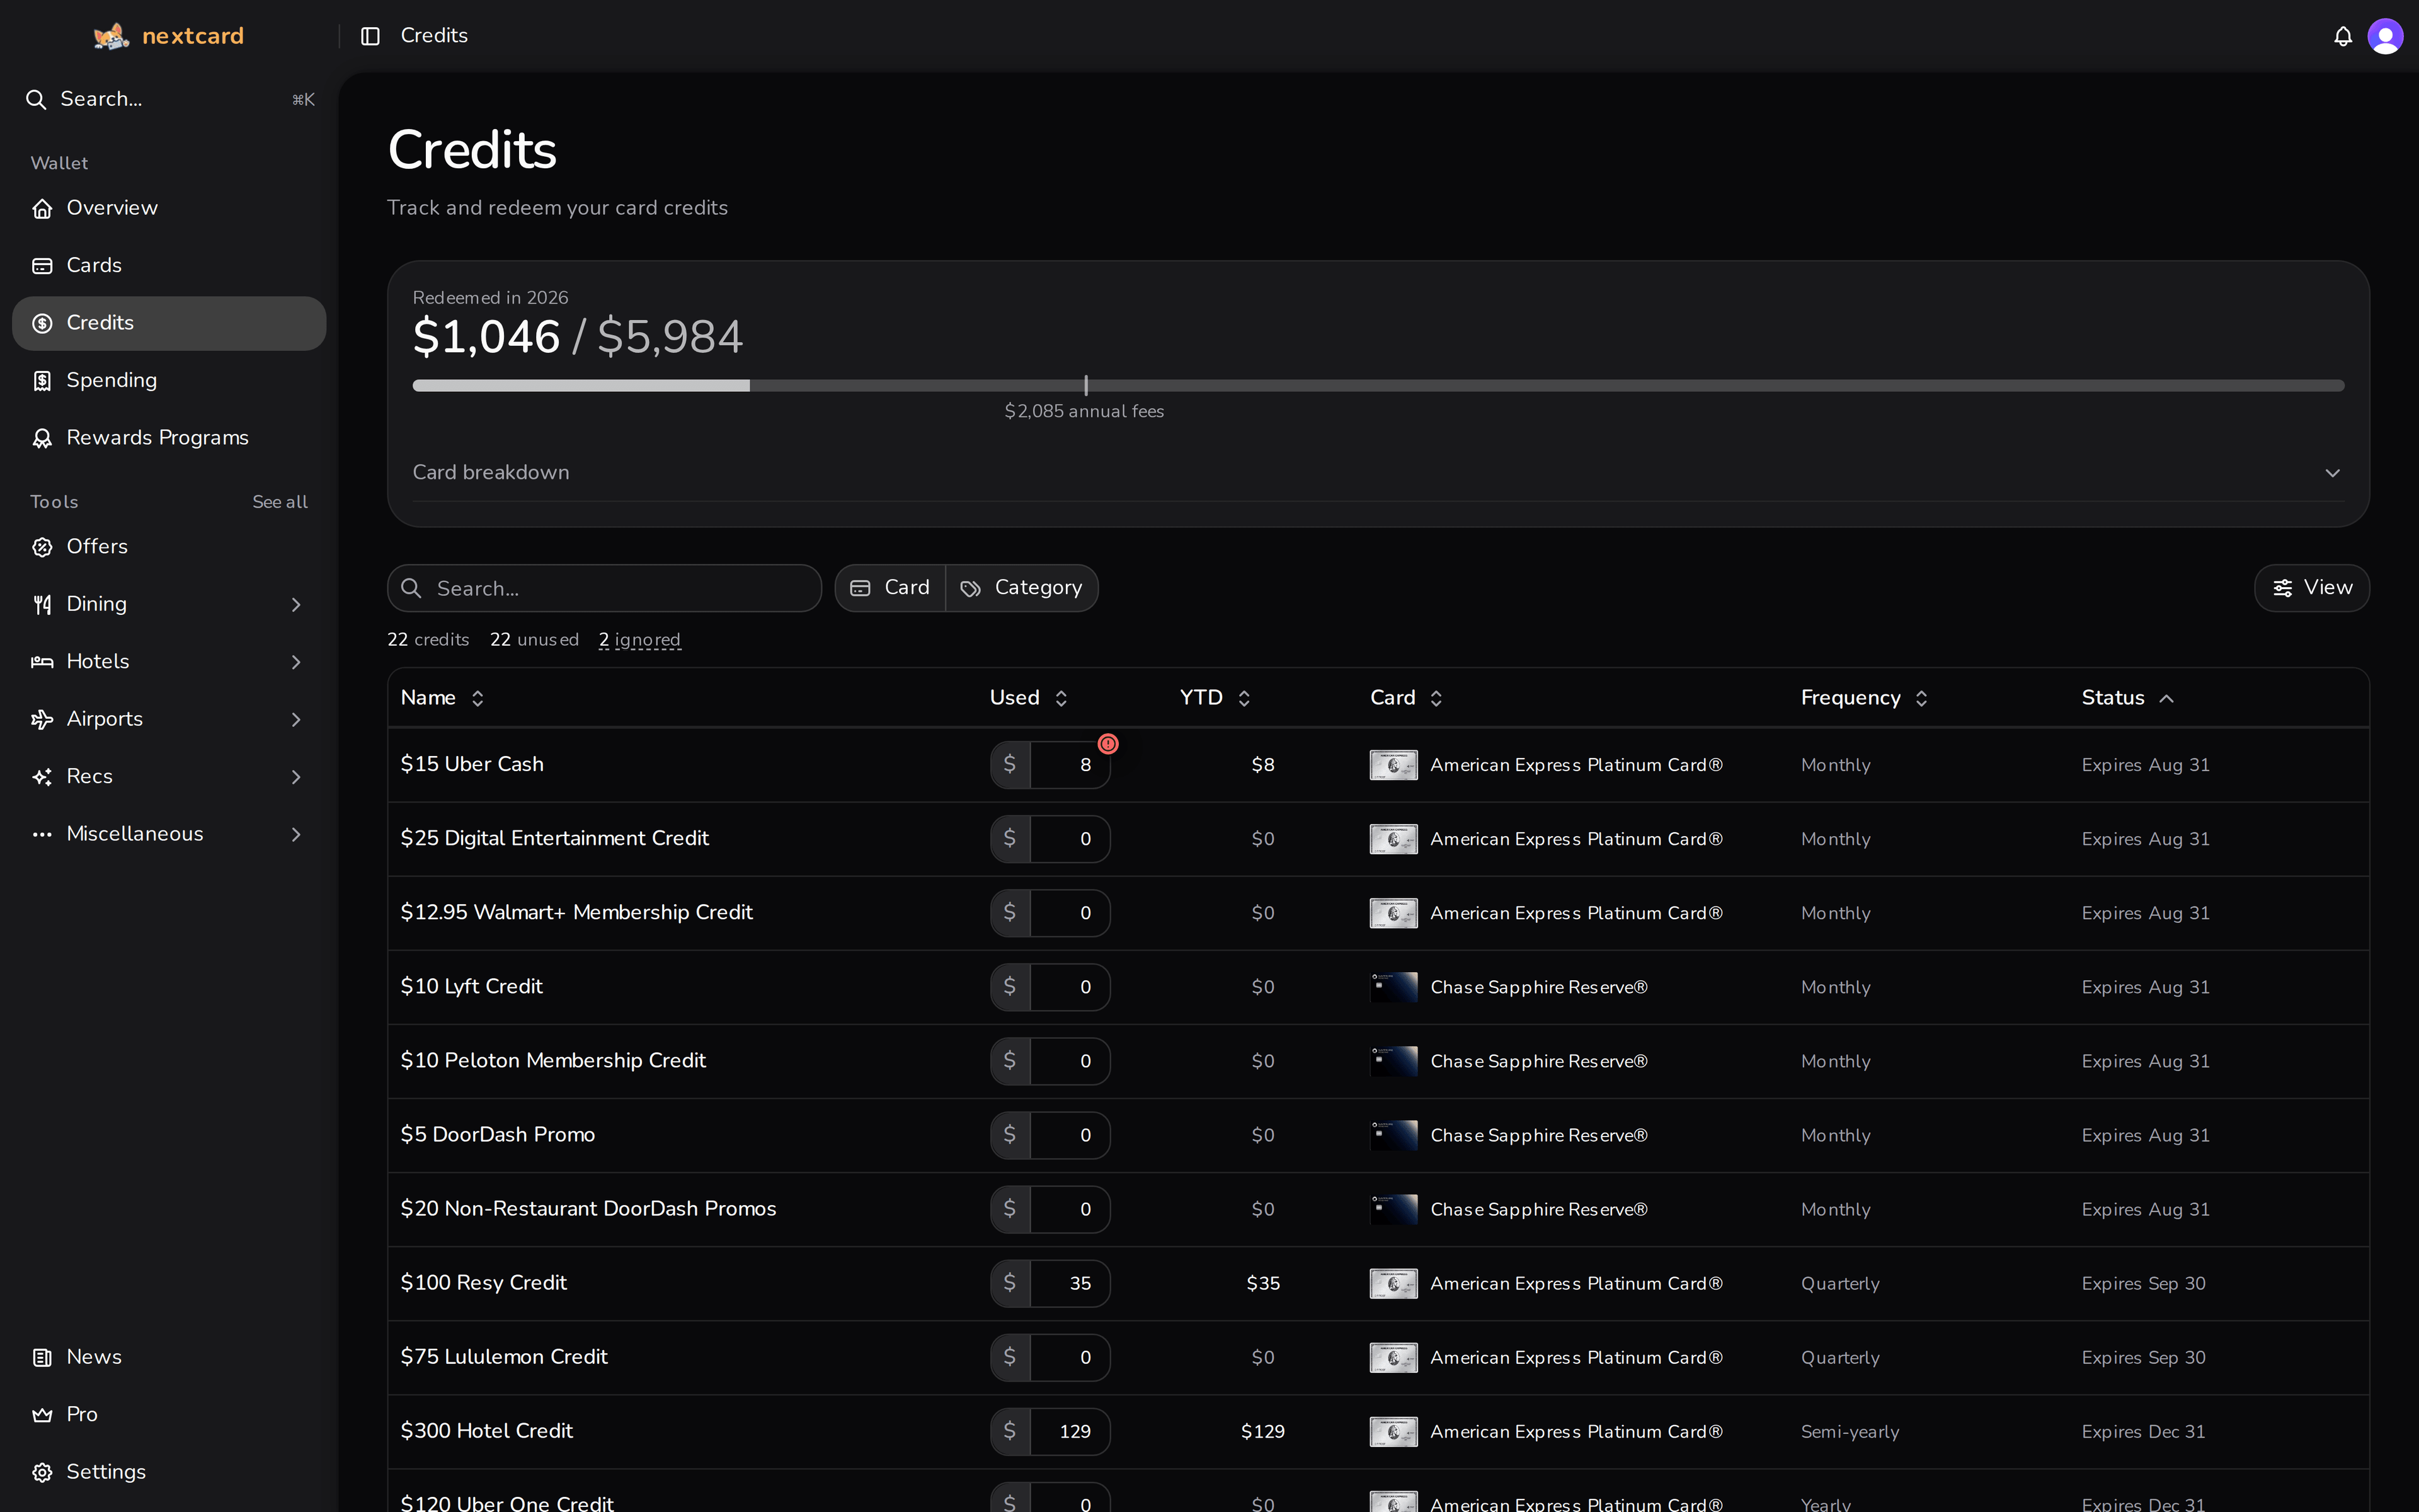Expand the Recs submenu chevron
This screenshot has height=1512, width=2419.
click(296, 777)
